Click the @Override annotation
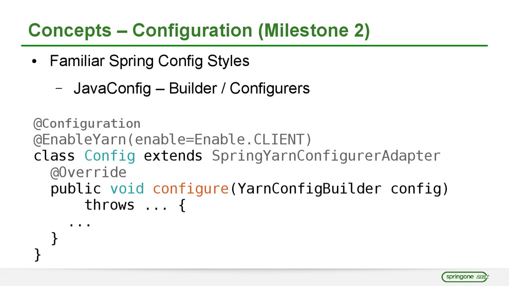This screenshot has height=286, width=509. click(x=88, y=173)
